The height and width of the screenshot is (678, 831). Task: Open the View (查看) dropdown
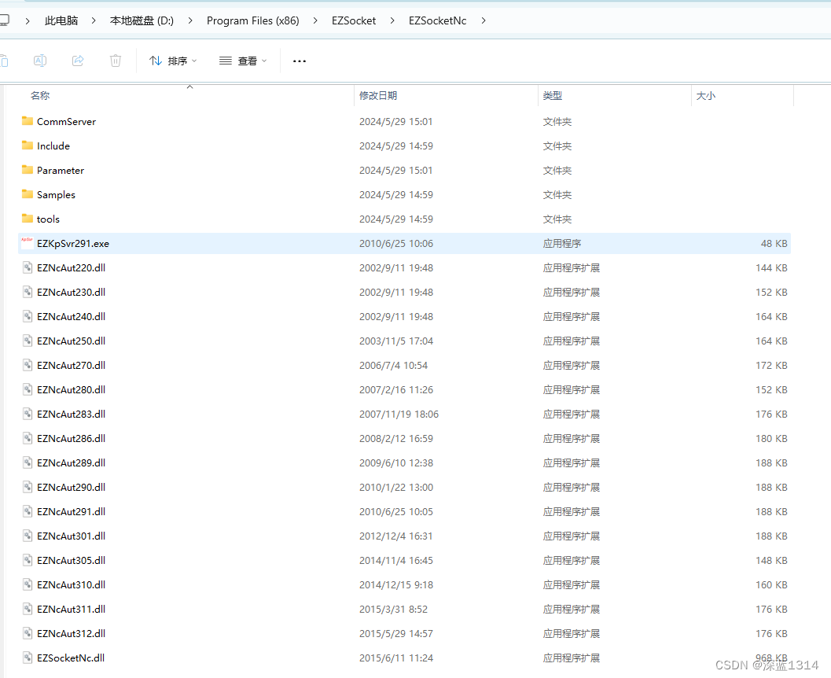pyautogui.click(x=243, y=61)
